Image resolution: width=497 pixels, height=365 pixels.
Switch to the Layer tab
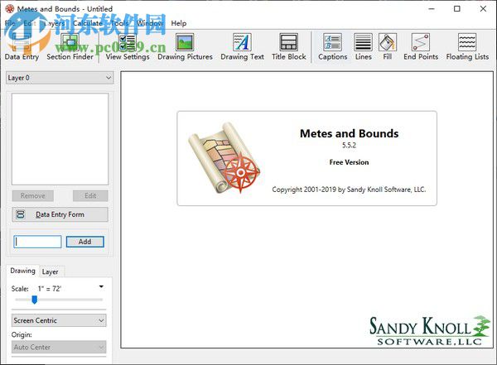click(x=51, y=271)
